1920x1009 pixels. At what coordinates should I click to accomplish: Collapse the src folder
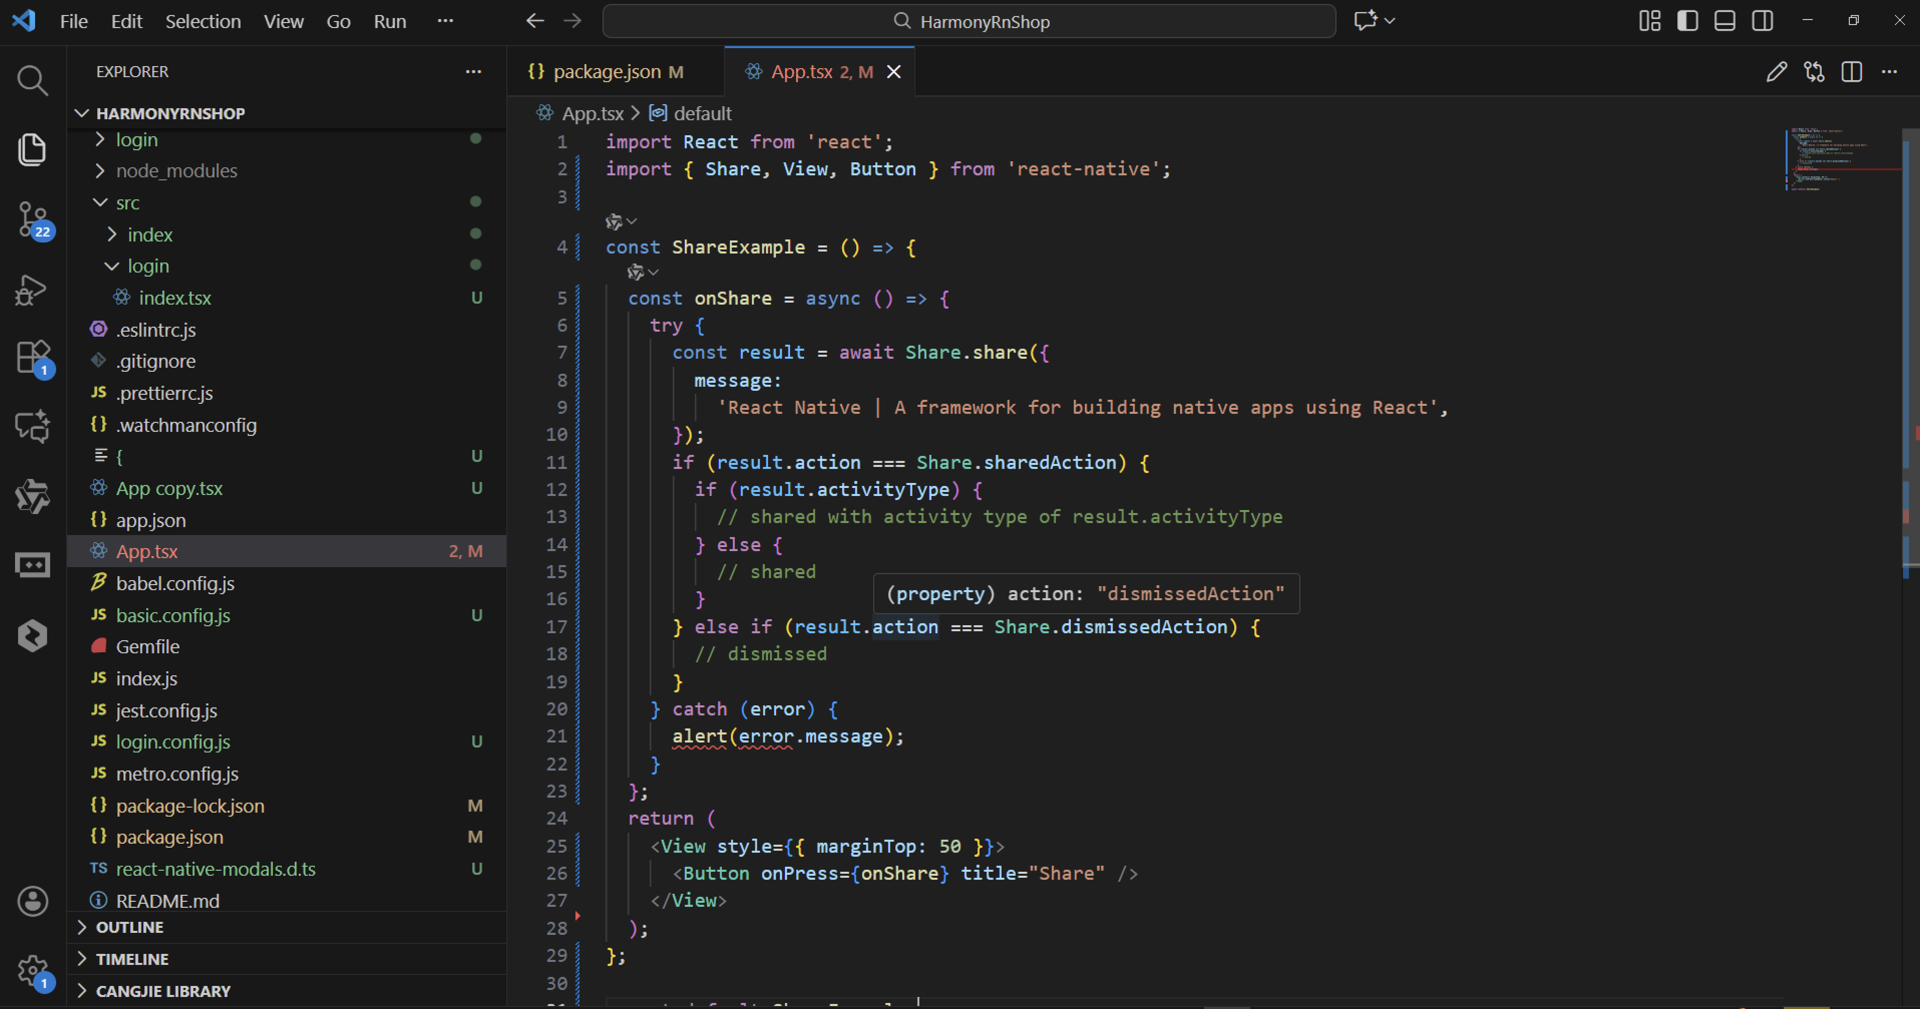click(127, 202)
